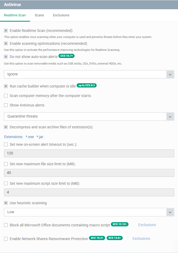Enable Show Antivirus alerts
The height and width of the screenshot is (253, 178).
coord(6,105)
